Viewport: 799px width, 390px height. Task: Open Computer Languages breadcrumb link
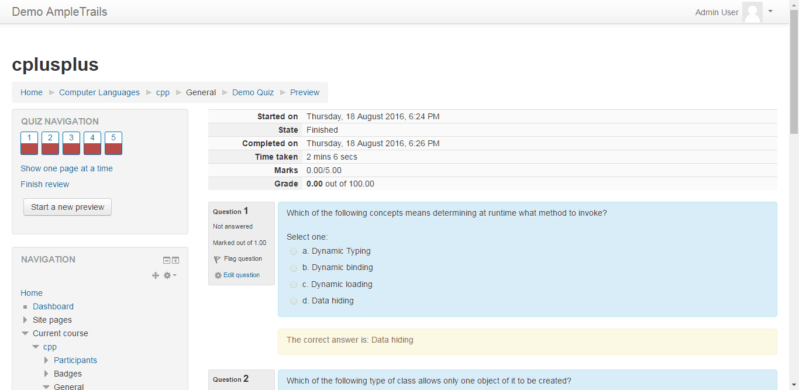click(99, 92)
